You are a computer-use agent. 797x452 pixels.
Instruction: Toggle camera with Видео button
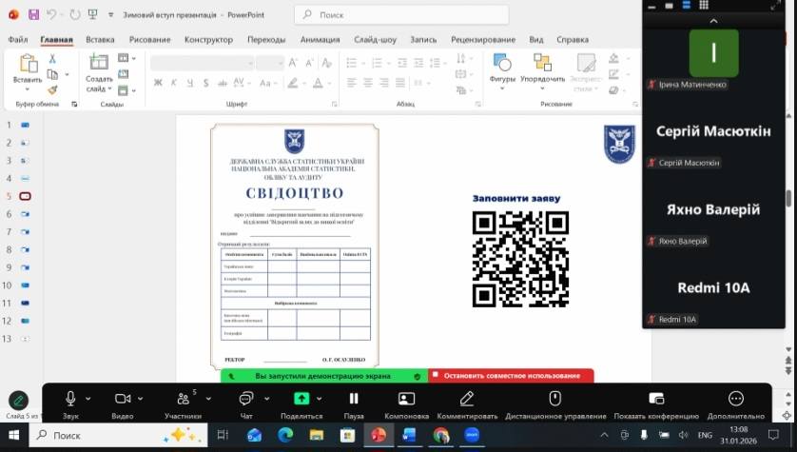click(122, 399)
